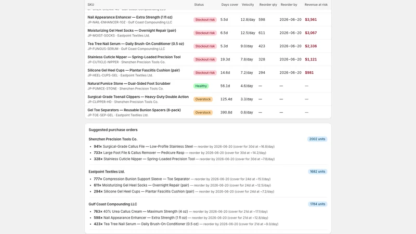
Task: Select 611× Moisturizing Gel Heel Socks order line
Action: [x=182, y=186]
